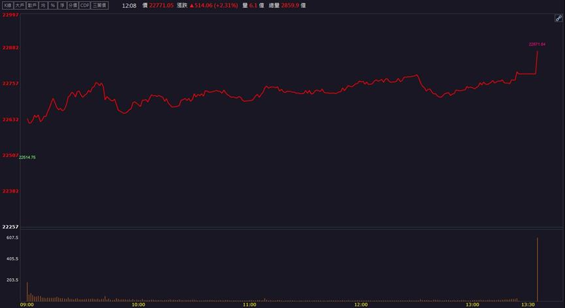565x308 pixels.
Task: Click the 10:00 time axis label
Action: point(138,305)
